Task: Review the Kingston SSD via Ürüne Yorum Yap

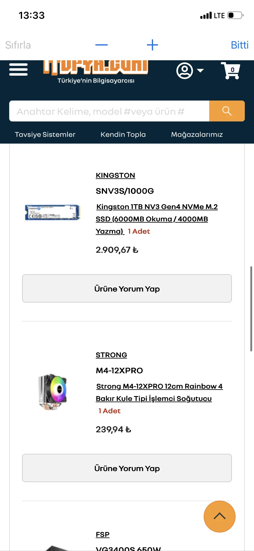Action: (x=127, y=288)
